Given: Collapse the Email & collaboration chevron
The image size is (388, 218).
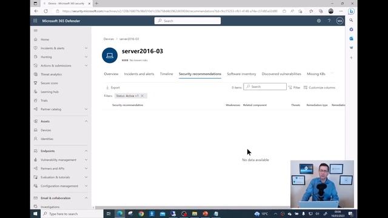Looking at the screenshot, I should pyautogui.click(x=86, y=198).
